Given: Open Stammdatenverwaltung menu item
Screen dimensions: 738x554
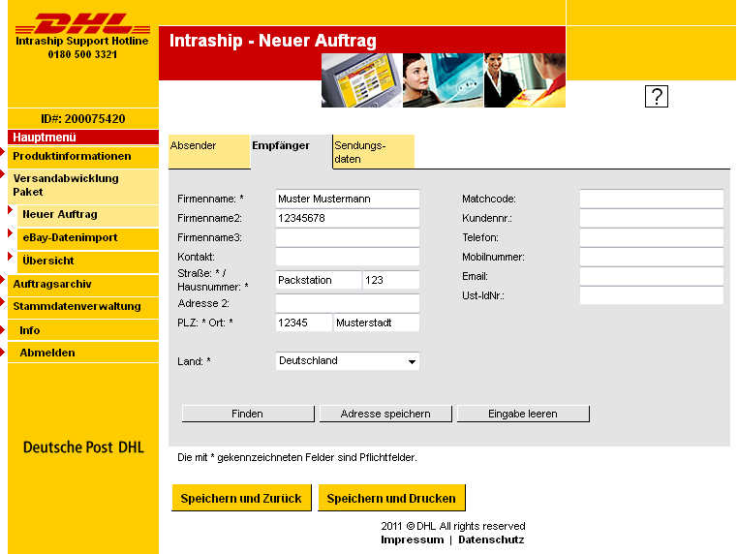Looking at the screenshot, I should [83, 307].
